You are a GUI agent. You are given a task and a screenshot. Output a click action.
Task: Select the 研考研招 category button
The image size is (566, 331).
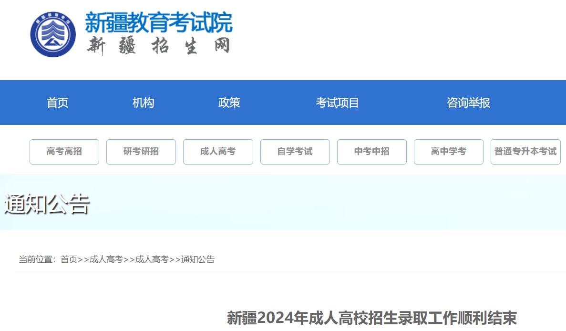tap(141, 152)
